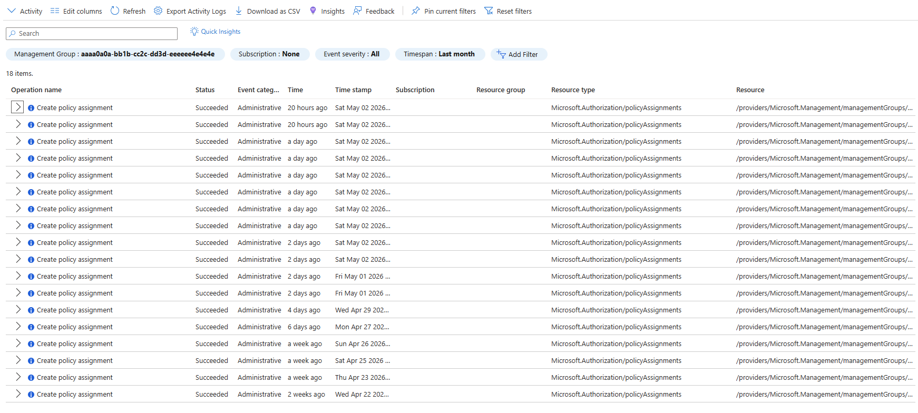
Task: Open the Subscription : None filter
Action: click(269, 54)
